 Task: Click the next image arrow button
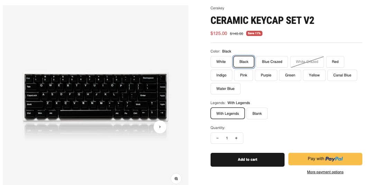click(x=160, y=127)
